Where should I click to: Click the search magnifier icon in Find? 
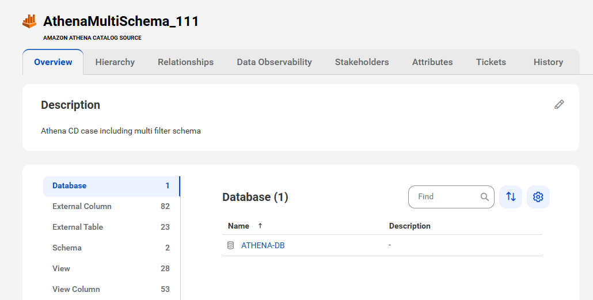(x=484, y=197)
